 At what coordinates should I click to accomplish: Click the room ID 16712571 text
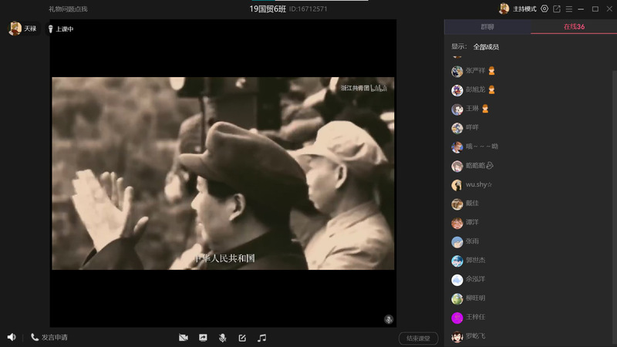tap(308, 8)
